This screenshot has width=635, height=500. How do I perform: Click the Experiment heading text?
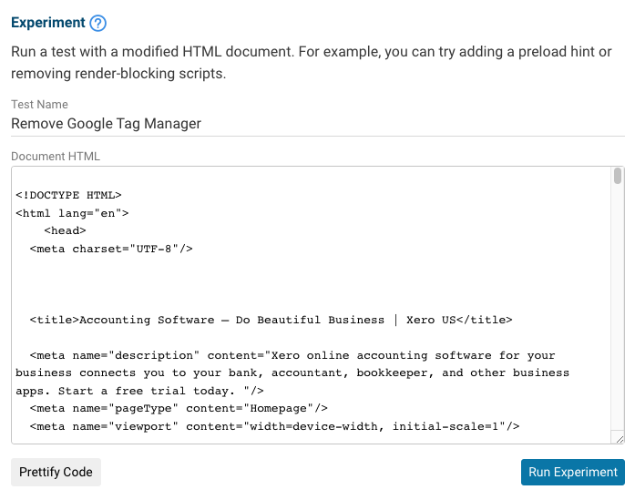point(48,23)
